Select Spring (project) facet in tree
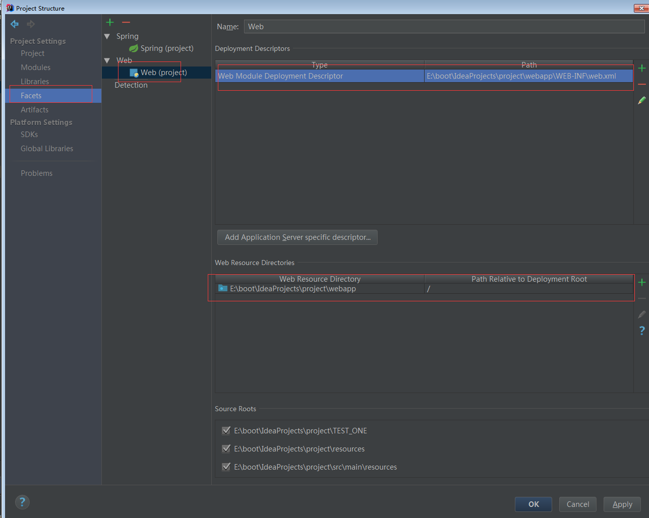Viewport: 649px width, 518px height. [166, 48]
